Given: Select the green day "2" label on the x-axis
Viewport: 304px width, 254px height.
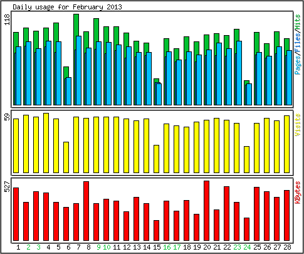Looking at the screenshot, I should point(28,247).
